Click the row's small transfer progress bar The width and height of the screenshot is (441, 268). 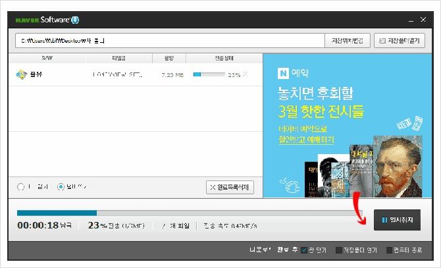click(x=209, y=74)
